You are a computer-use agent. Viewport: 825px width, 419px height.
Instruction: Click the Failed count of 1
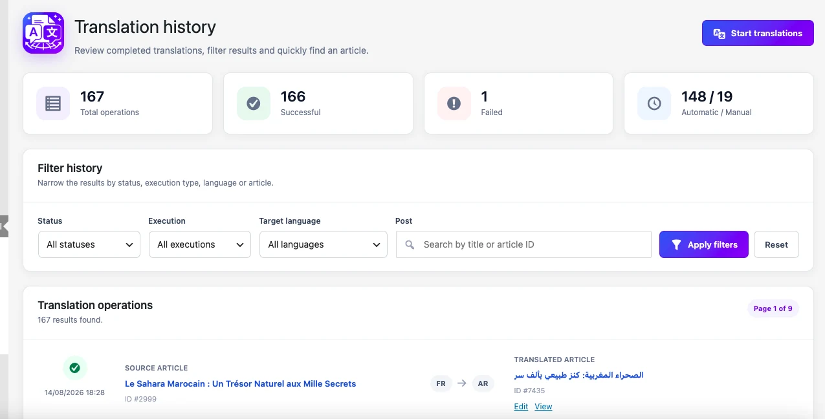(484, 96)
